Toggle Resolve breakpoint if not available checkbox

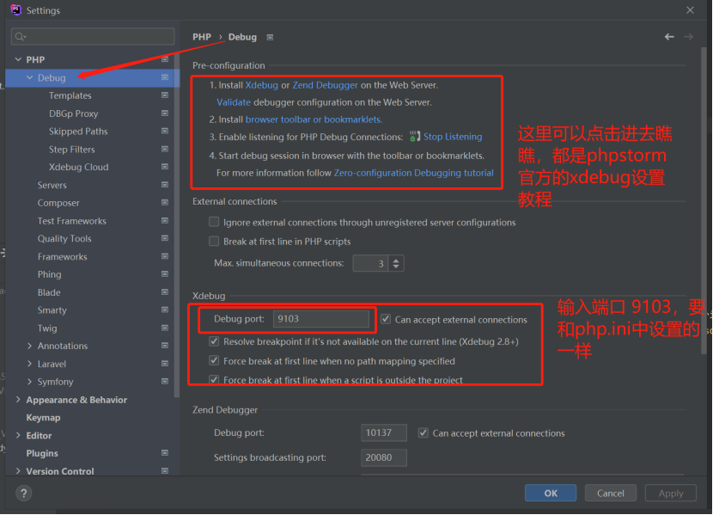214,341
